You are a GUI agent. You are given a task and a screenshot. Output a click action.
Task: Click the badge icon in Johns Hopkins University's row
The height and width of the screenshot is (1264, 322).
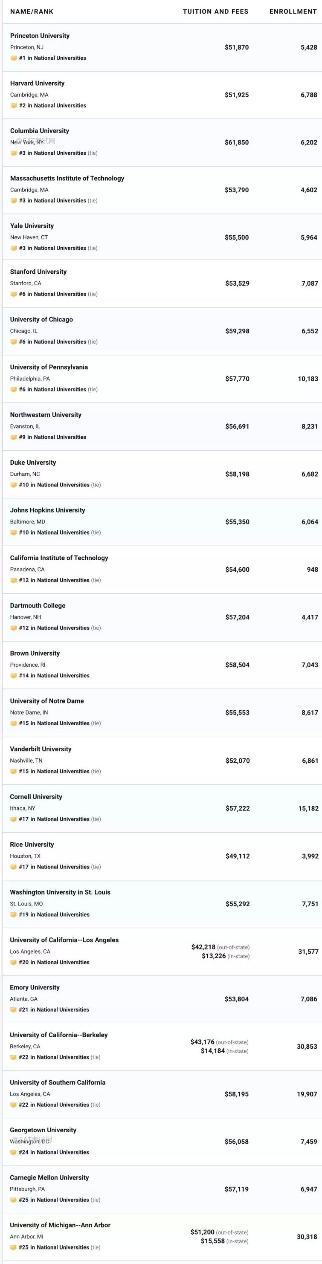tap(14, 532)
